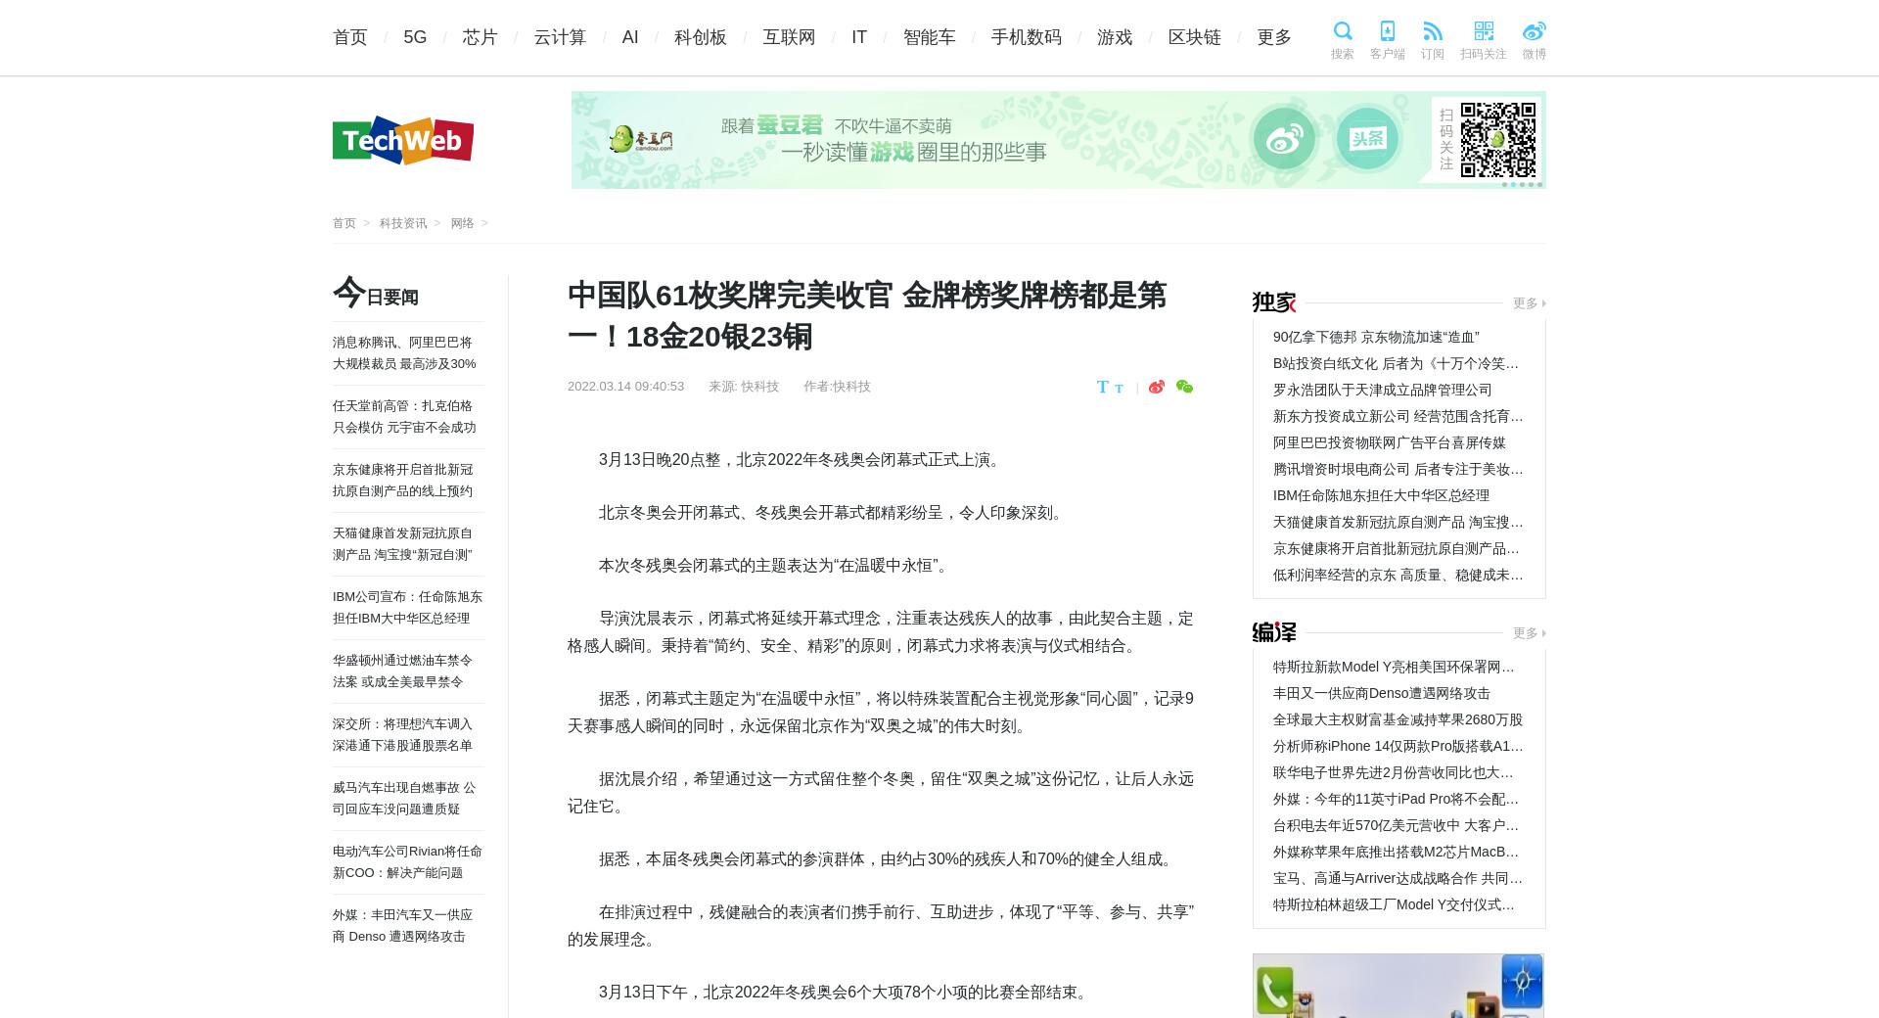Screen dimensions: 1879x1018
Task: Select last banner carousel dot indicator
Action: tap(1539, 185)
